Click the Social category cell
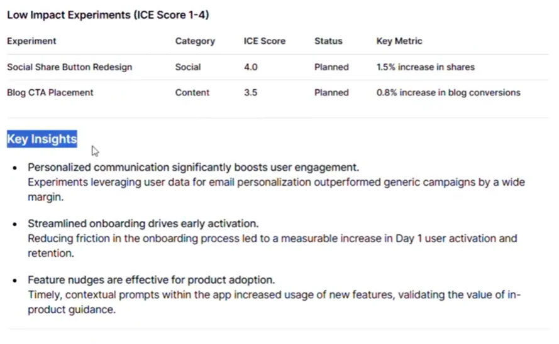 (188, 67)
